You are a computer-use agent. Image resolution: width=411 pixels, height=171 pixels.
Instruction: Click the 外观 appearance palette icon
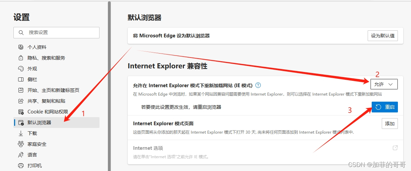coord(21,69)
